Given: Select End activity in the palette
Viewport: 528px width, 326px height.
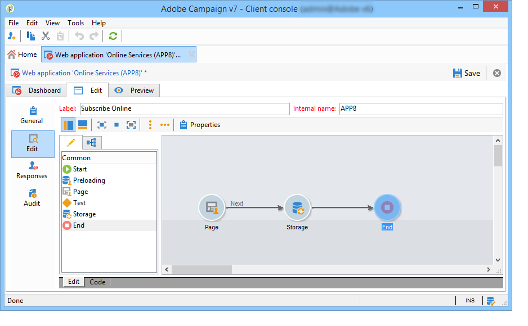Looking at the screenshot, I should (x=109, y=225).
